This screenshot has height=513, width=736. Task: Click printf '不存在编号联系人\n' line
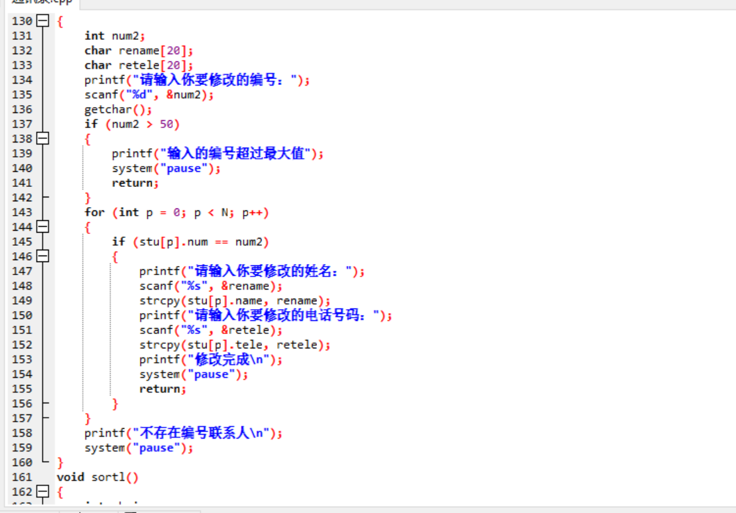(184, 433)
